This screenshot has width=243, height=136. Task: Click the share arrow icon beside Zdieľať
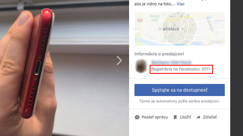pos(199,117)
